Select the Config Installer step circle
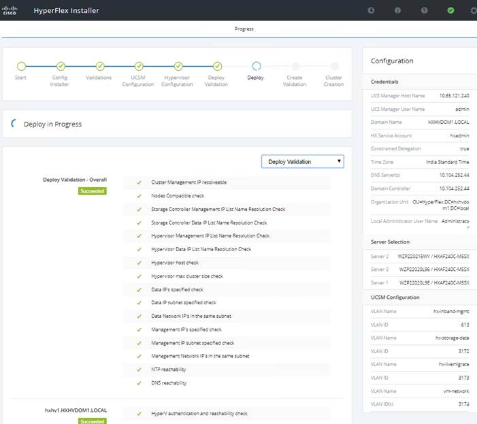The image size is (477, 424). coord(61,66)
